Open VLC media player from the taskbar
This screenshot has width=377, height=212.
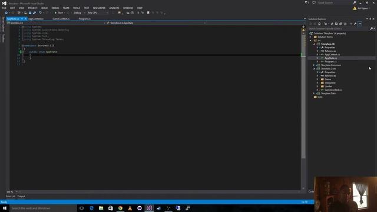(x=130, y=208)
